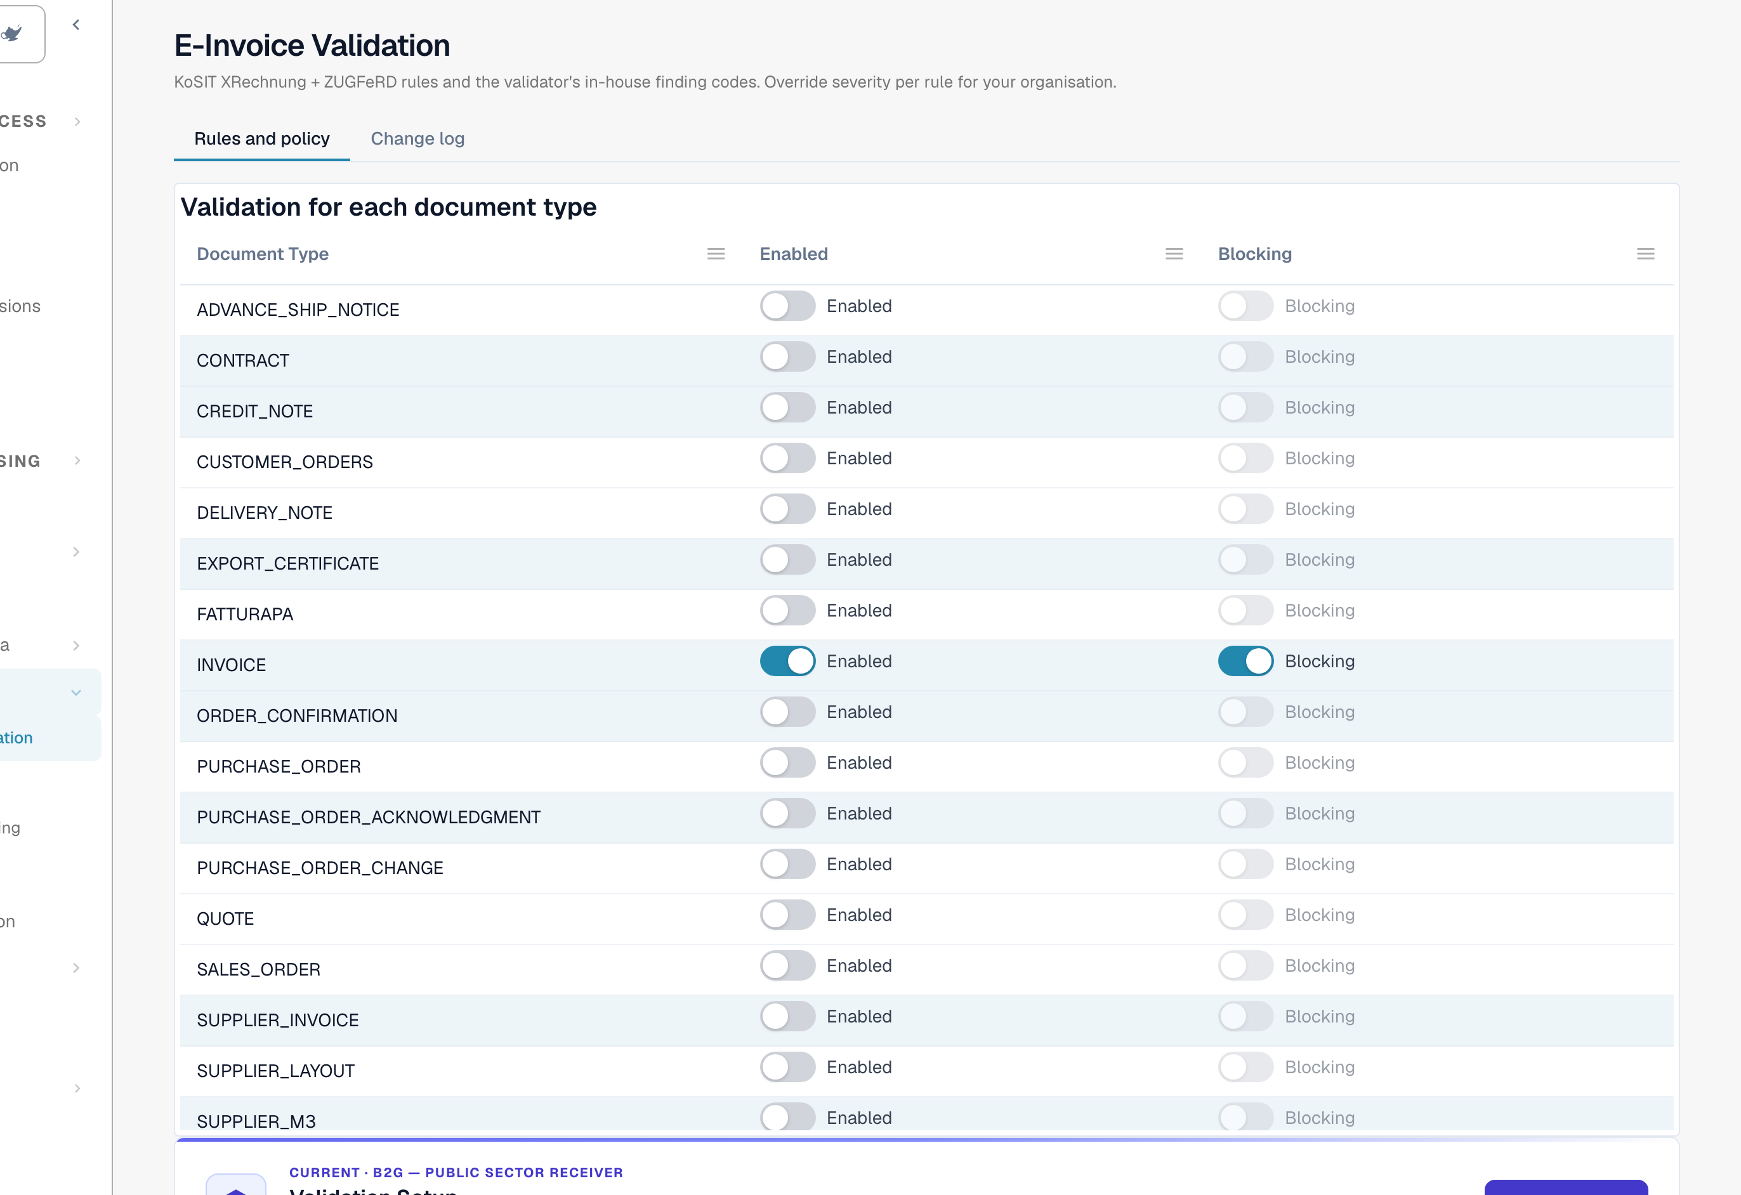
Task: Click the bird logo in the sidebar
Action: (x=12, y=34)
